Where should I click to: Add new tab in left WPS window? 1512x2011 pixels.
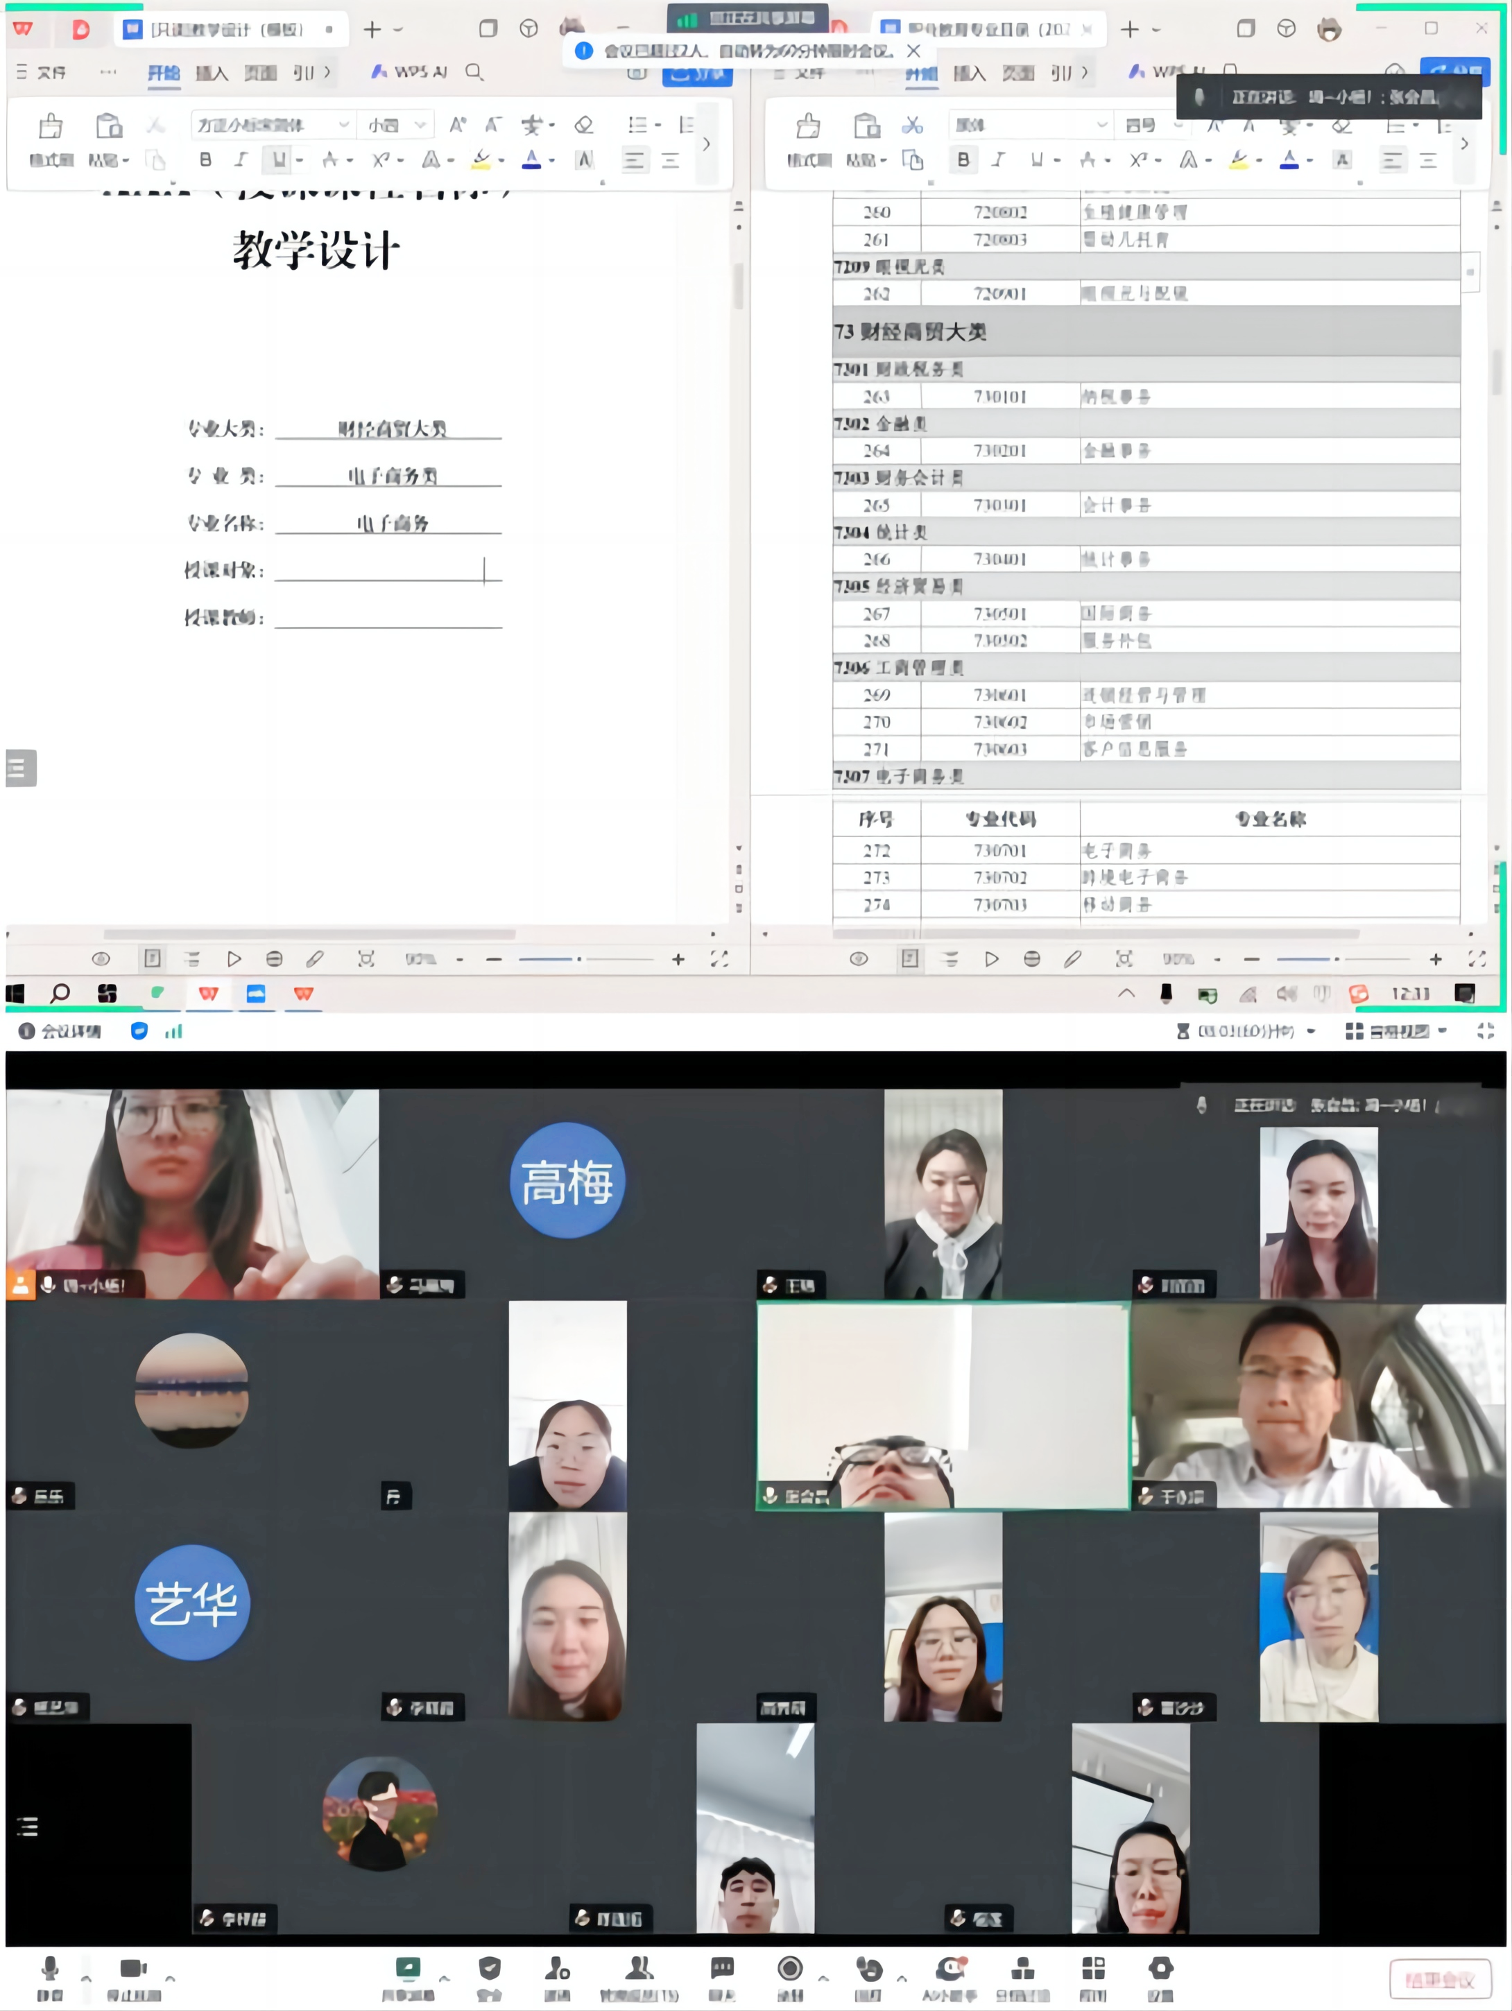(x=372, y=30)
